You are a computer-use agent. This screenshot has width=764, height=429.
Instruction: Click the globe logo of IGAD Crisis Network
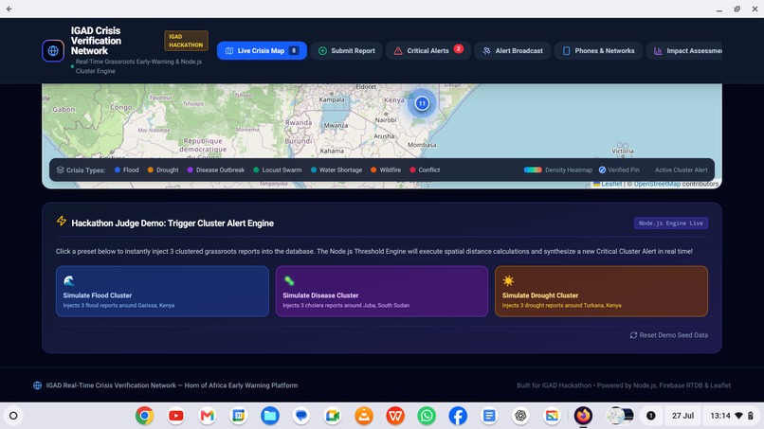53,50
